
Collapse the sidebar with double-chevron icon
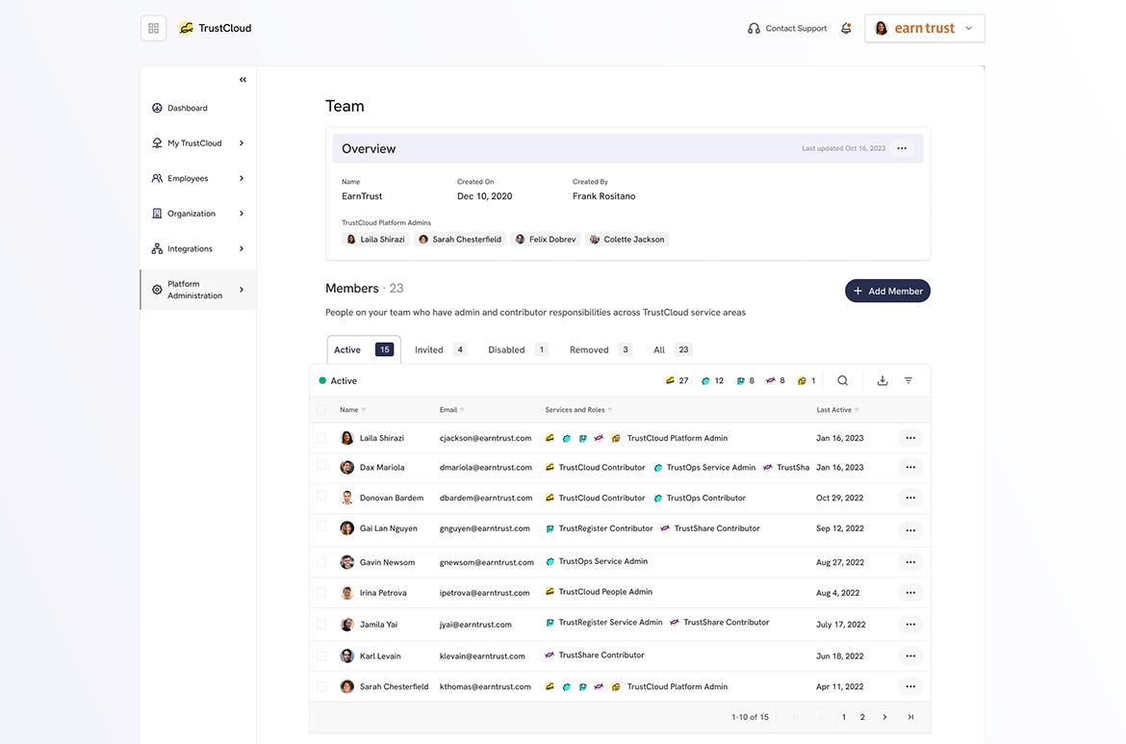243,80
